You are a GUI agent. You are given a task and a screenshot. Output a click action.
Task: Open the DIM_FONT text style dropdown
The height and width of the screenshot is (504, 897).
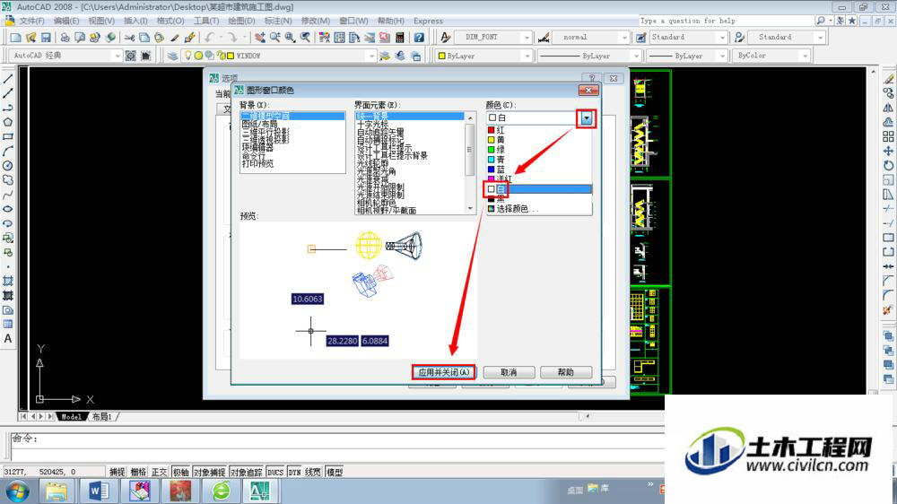(527, 37)
